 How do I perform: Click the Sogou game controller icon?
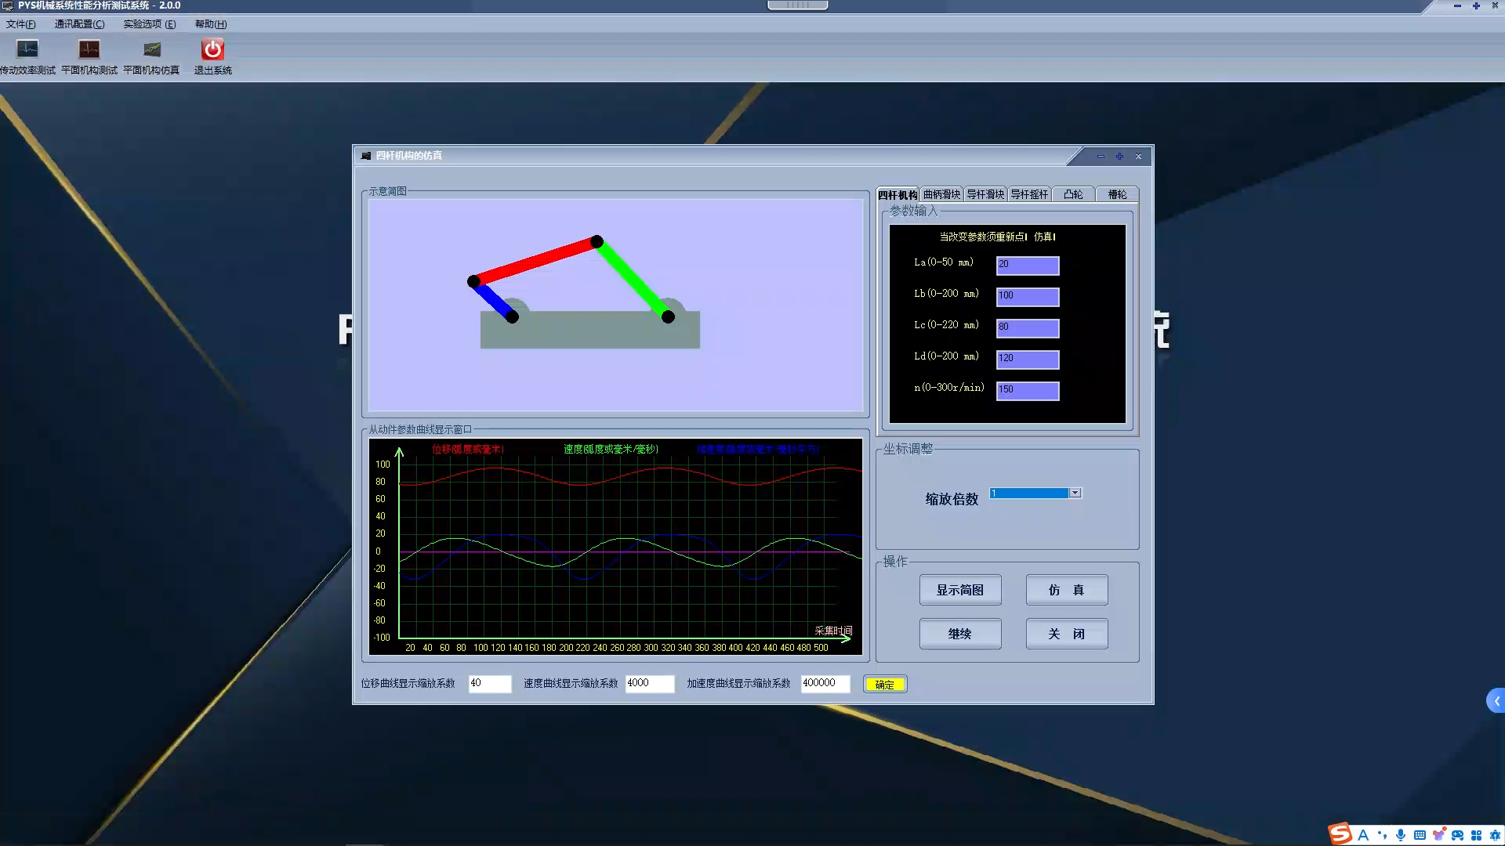1457,835
